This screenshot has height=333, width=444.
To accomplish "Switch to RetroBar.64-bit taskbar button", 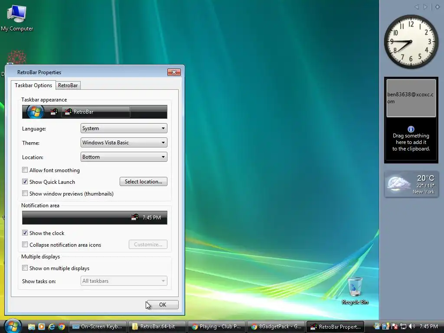I will pyautogui.click(x=157, y=327).
